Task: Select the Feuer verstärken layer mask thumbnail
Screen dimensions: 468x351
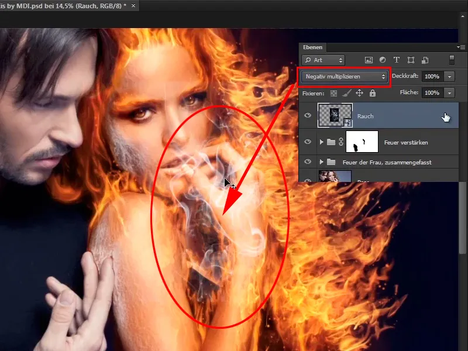Action: pyautogui.click(x=362, y=142)
